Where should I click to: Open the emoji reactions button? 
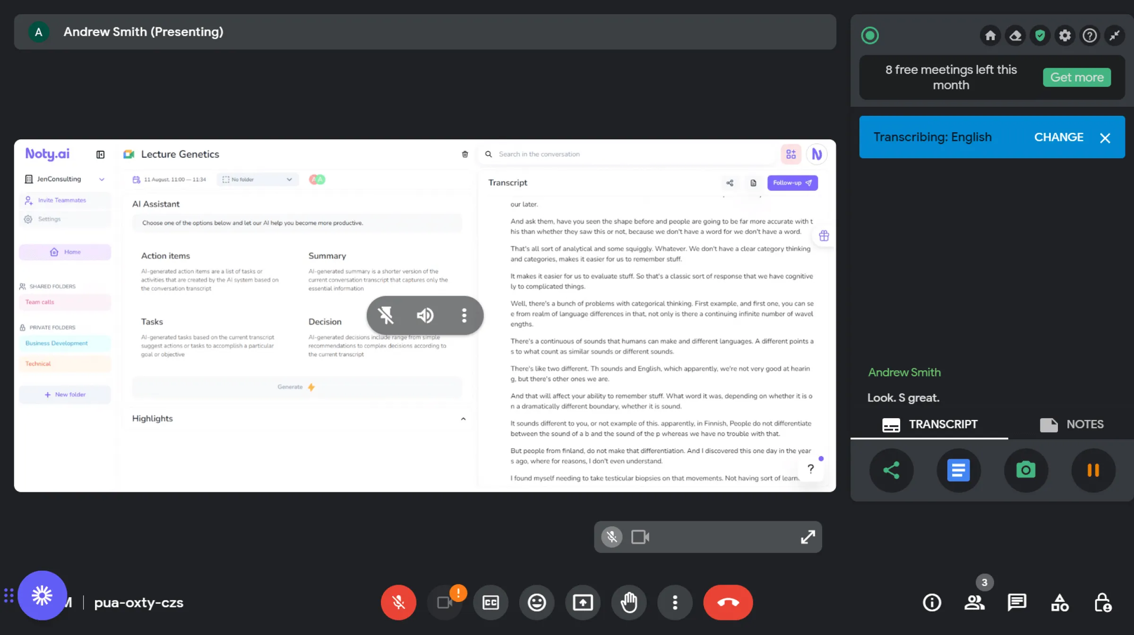coord(537,602)
